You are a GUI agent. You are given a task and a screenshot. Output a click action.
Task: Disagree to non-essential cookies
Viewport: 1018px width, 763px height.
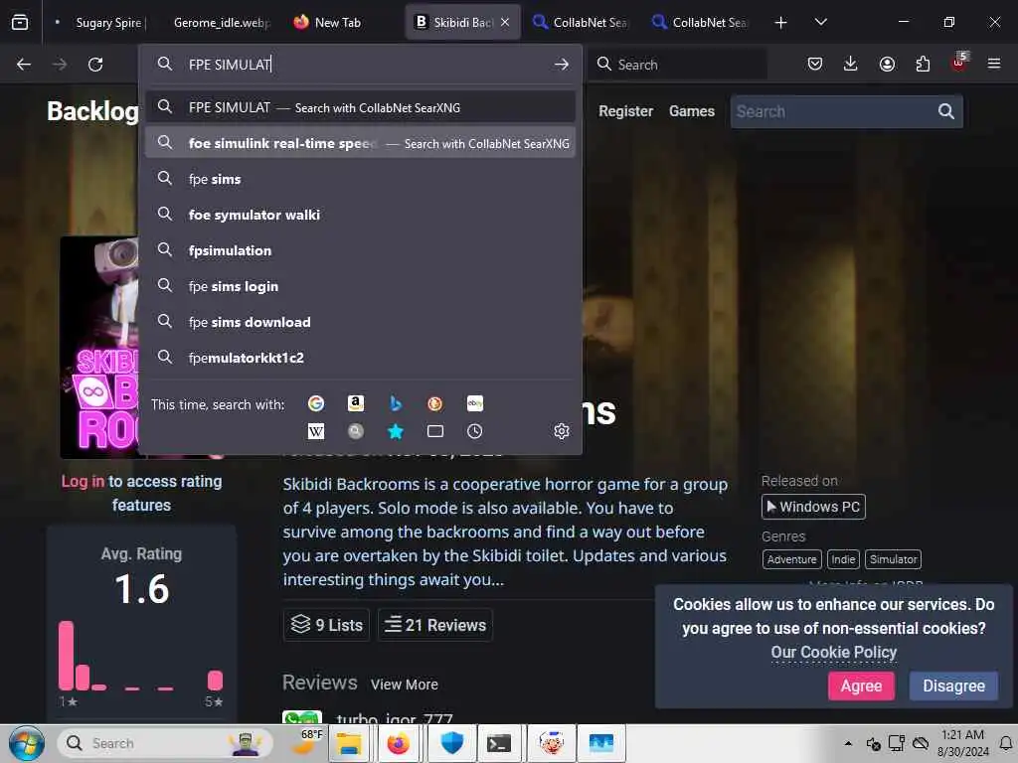[953, 686]
